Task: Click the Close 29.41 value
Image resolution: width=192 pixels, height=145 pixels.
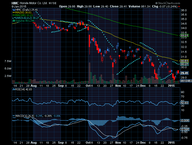Action: click(118, 6)
